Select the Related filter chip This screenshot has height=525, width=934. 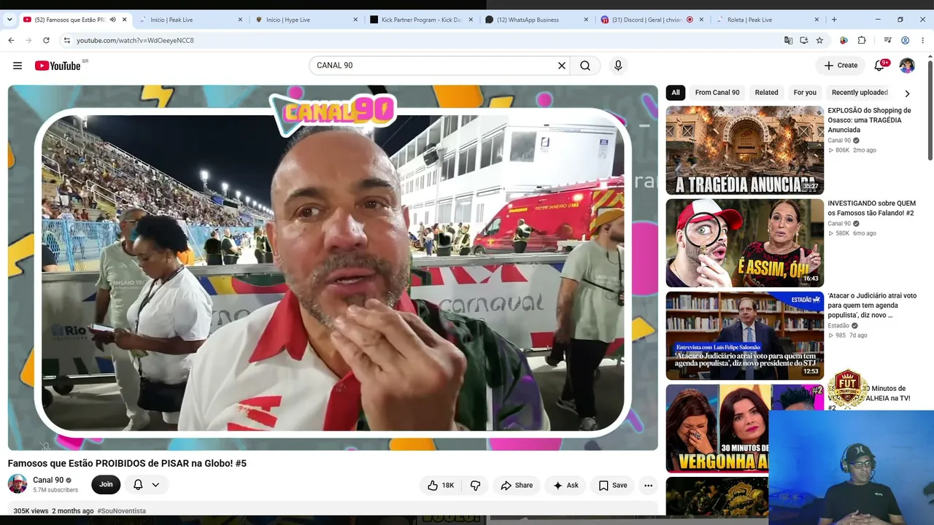click(x=766, y=93)
